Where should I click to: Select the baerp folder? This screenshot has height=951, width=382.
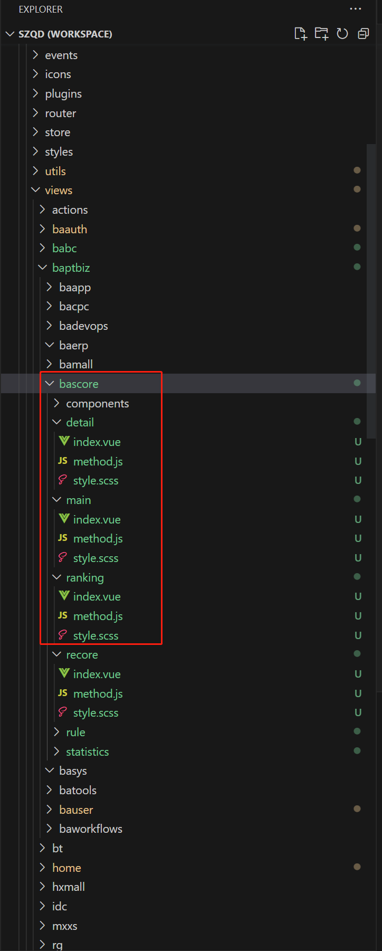(73, 346)
